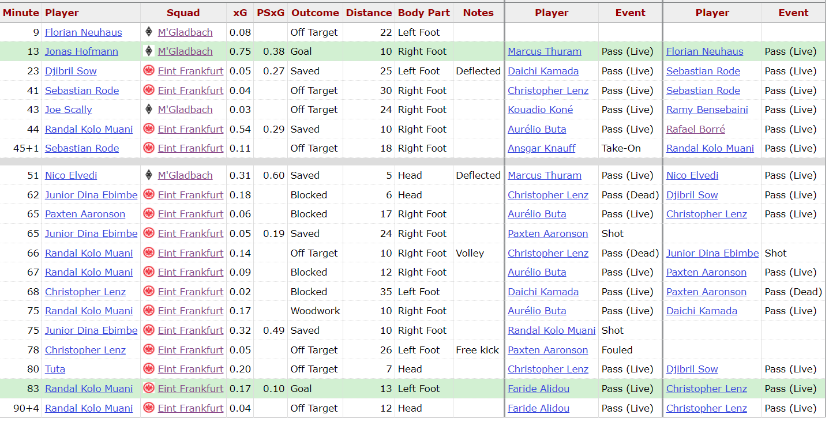Open Tuta player link
Viewport: 829px width, 422px height.
click(x=55, y=369)
